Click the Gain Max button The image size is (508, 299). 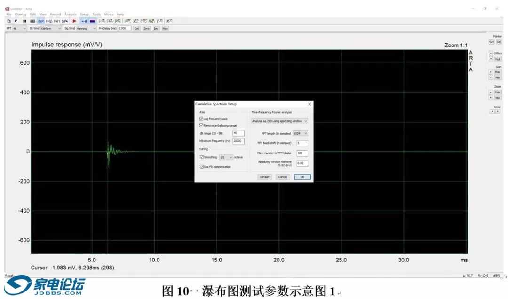pos(497,72)
